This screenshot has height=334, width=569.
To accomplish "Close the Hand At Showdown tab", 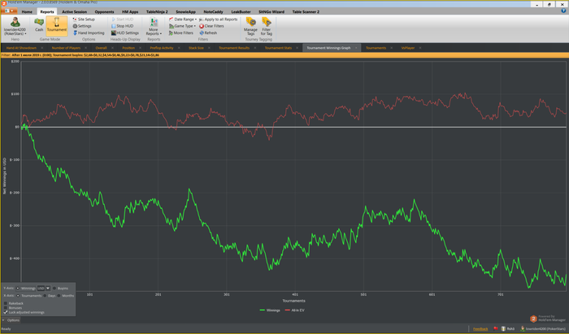I will click(42, 48).
